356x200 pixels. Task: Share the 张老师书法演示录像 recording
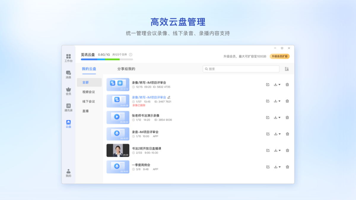click(x=268, y=117)
